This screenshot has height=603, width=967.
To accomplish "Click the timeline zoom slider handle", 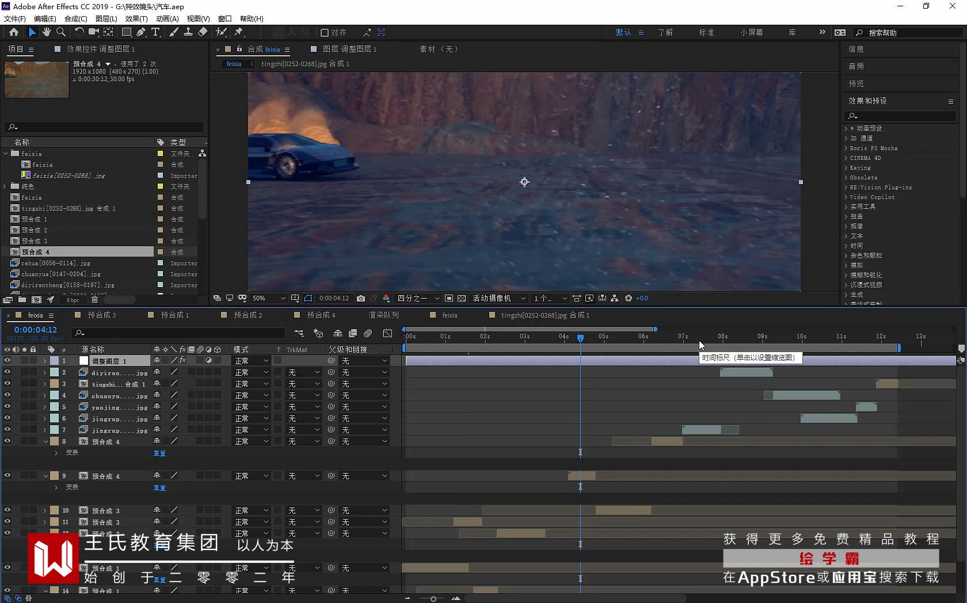I will coord(433,599).
